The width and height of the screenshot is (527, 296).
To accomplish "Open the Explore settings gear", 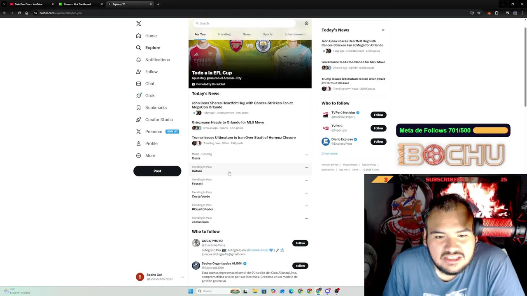I will 306,23.
